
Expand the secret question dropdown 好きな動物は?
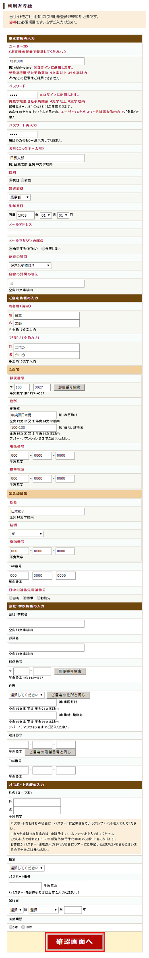[30, 266]
